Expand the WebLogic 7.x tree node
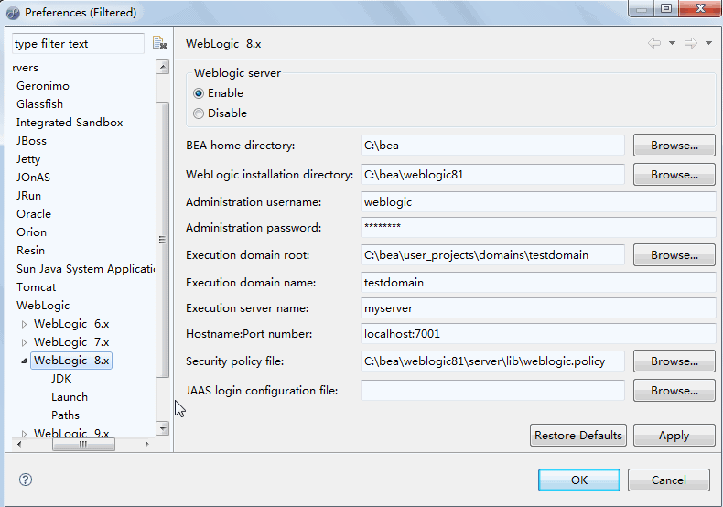723x507 pixels. 25,342
